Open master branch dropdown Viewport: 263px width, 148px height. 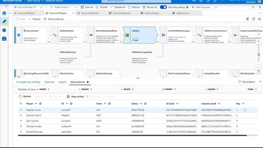(x=63, y=7)
